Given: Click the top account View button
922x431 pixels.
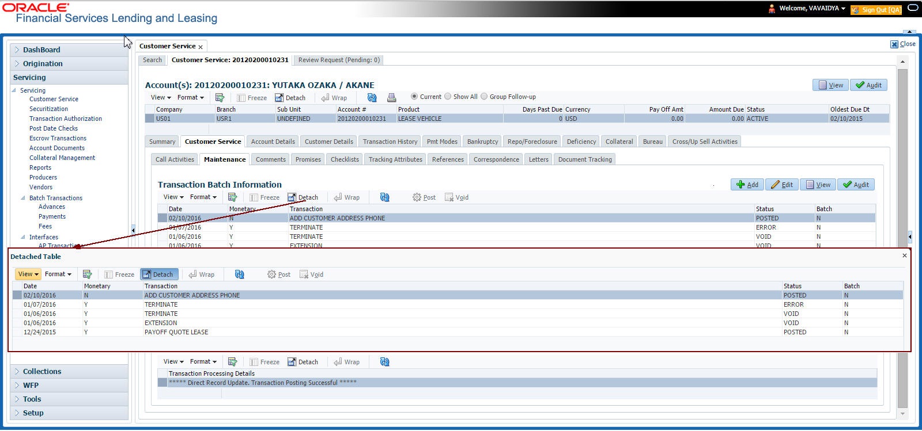Looking at the screenshot, I should pos(830,85).
